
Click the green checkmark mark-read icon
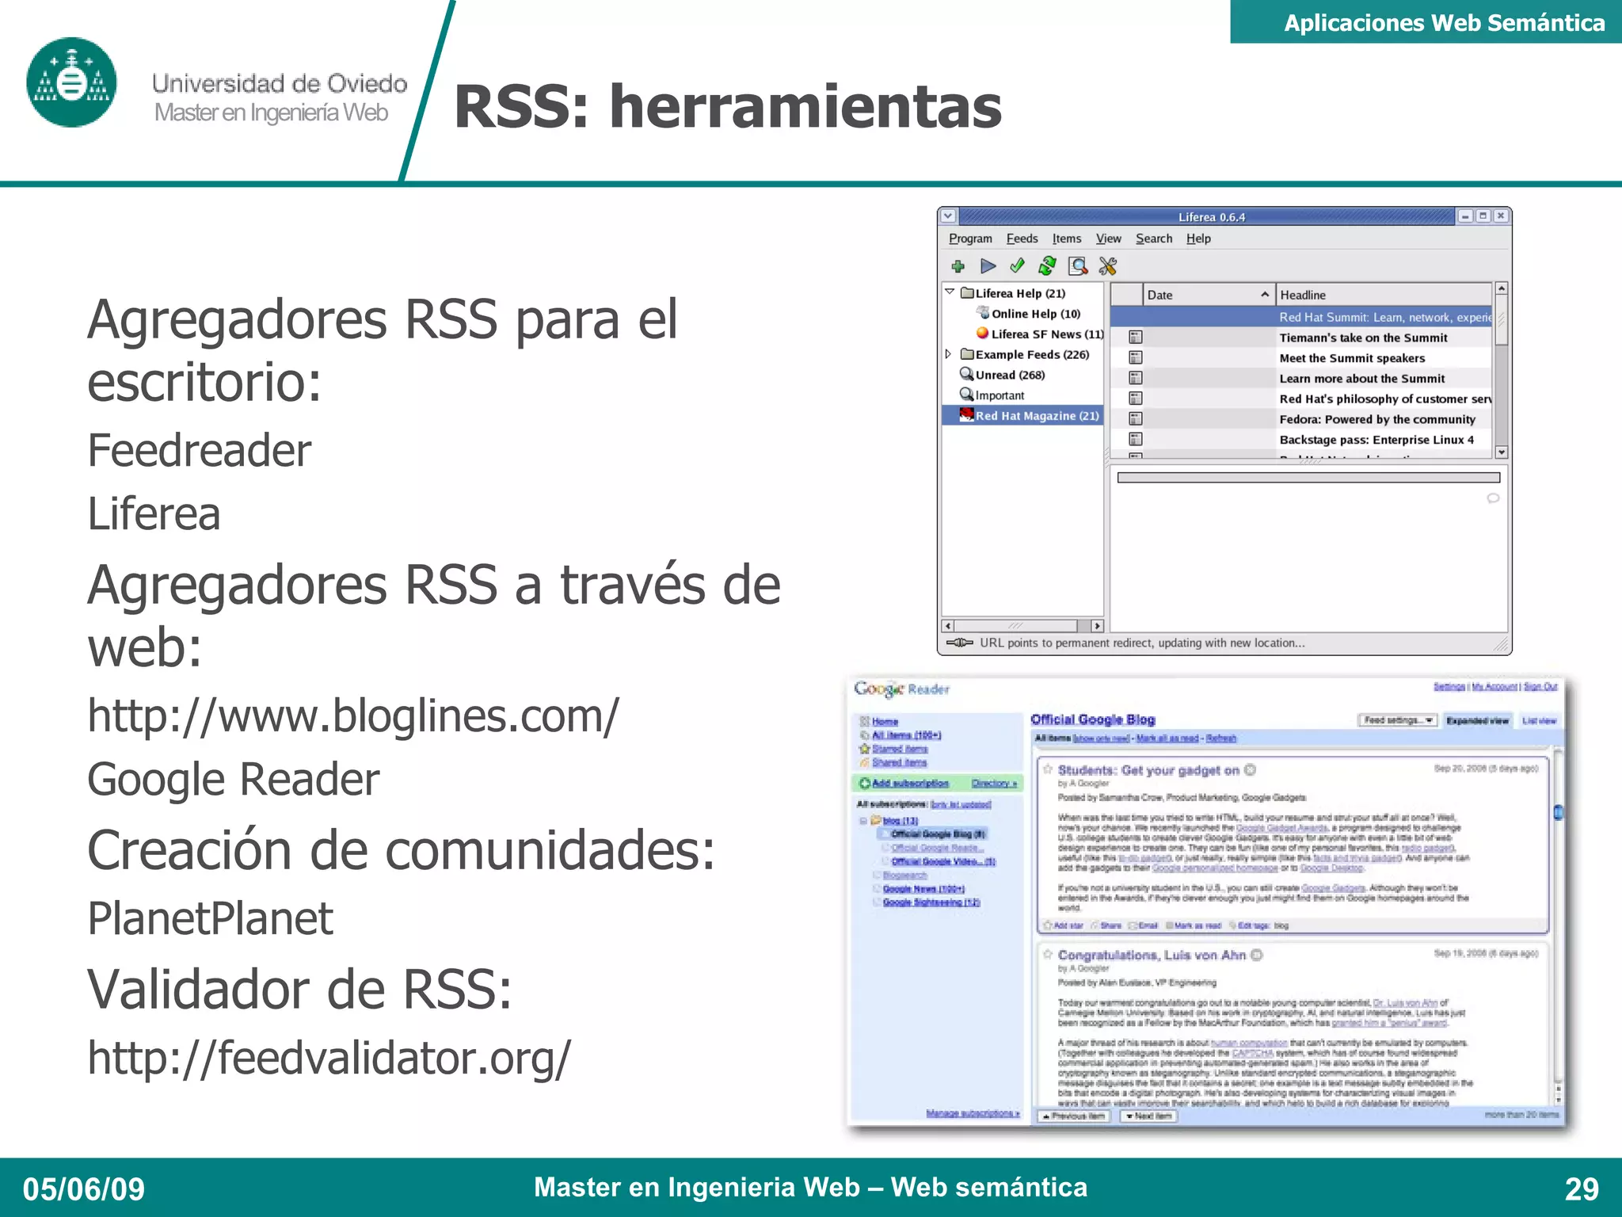1018,266
